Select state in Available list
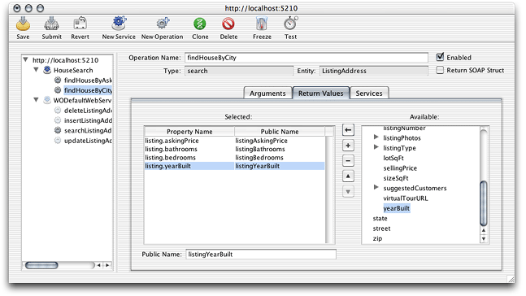The image size is (526, 296). [380, 218]
